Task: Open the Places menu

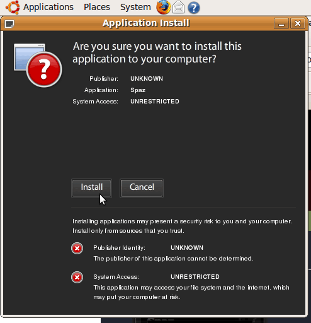Action: coord(97,7)
